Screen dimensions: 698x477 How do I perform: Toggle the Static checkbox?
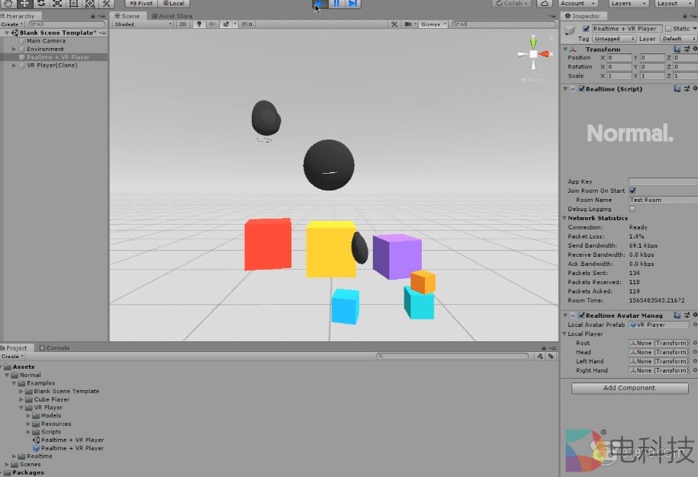[x=668, y=29]
